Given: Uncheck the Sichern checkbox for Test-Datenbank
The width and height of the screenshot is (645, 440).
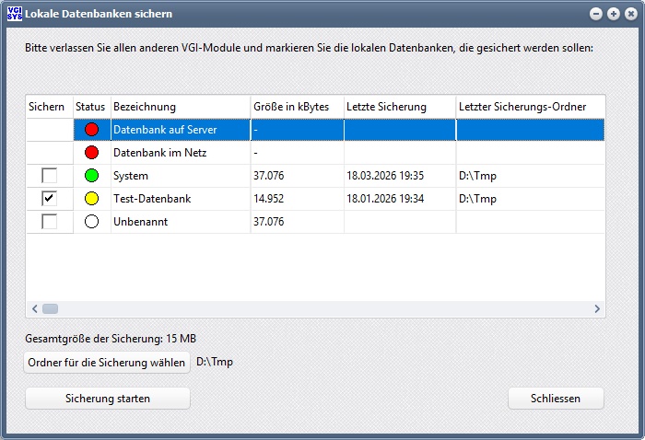Looking at the screenshot, I should pyautogui.click(x=49, y=199).
